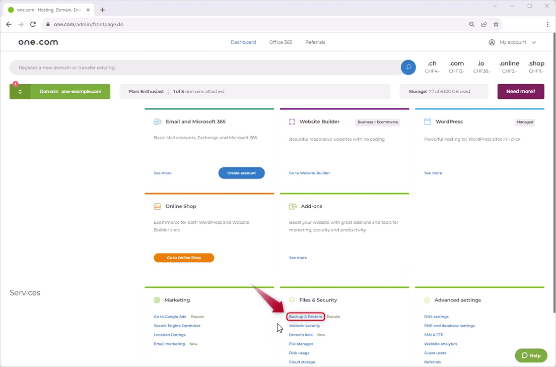Open the domain selector switcher arrows
The width and height of the screenshot is (556, 367).
pos(20,92)
